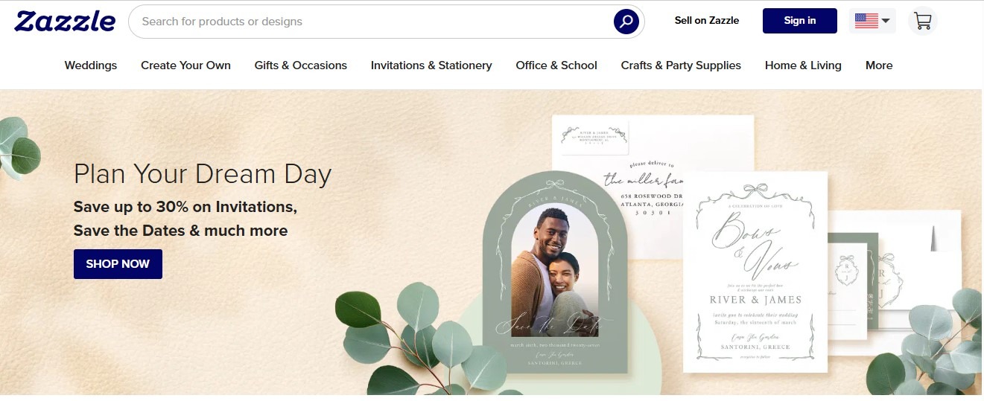The width and height of the screenshot is (984, 401).
Task: Click the magnifying glass search icon
Action: [x=626, y=21]
